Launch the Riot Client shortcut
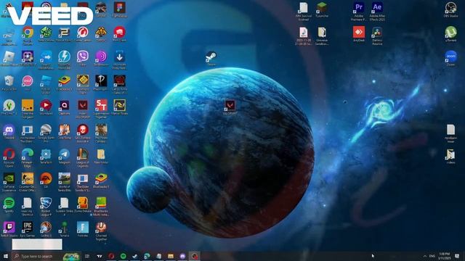This screenshot has width=465, height=261. coord(119,32)
